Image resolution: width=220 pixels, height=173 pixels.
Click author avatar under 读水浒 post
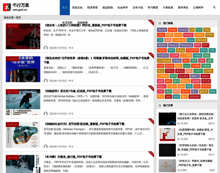point(46,48)
